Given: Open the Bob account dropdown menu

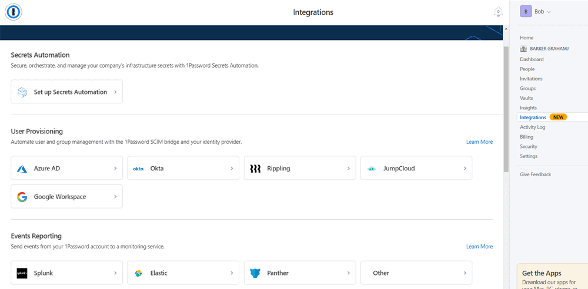Looking at the screenshot, I should tap(535, 12).
